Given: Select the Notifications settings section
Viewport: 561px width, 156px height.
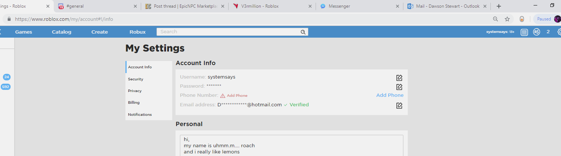Looking at the screenshot, I should click(x=149, y=114).
